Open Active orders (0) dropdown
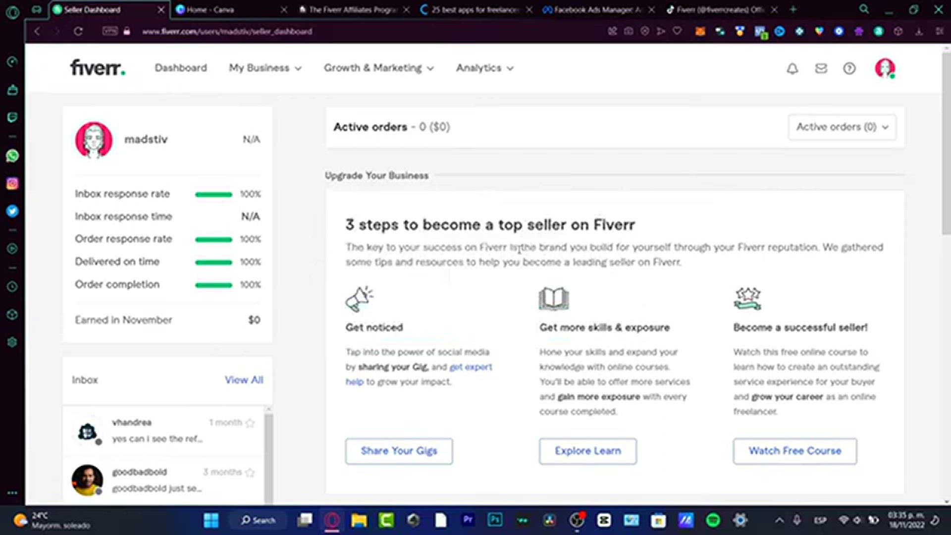The image size is (951, 535). pos(842,127)
